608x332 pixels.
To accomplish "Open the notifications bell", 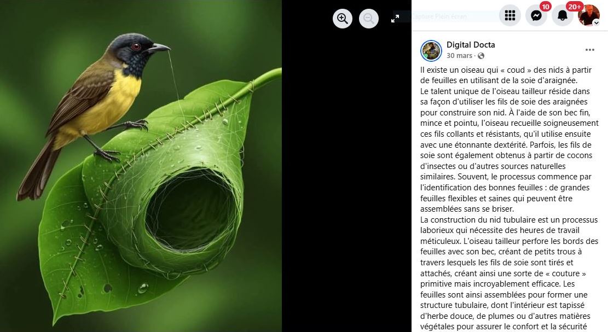I will click(563, 15).
